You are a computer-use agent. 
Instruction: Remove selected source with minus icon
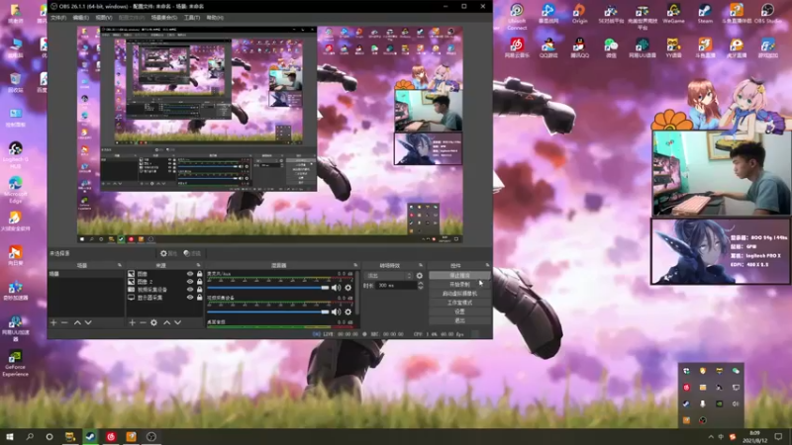click(143, 322)
